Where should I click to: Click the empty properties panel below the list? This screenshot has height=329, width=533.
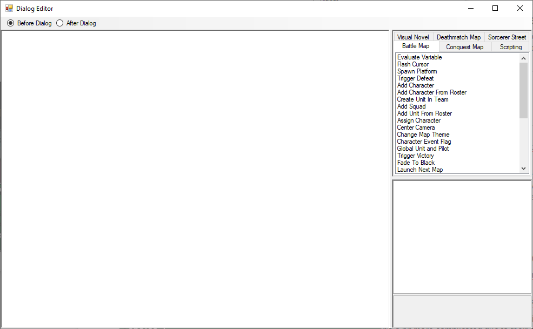click(x=462, y=237)
